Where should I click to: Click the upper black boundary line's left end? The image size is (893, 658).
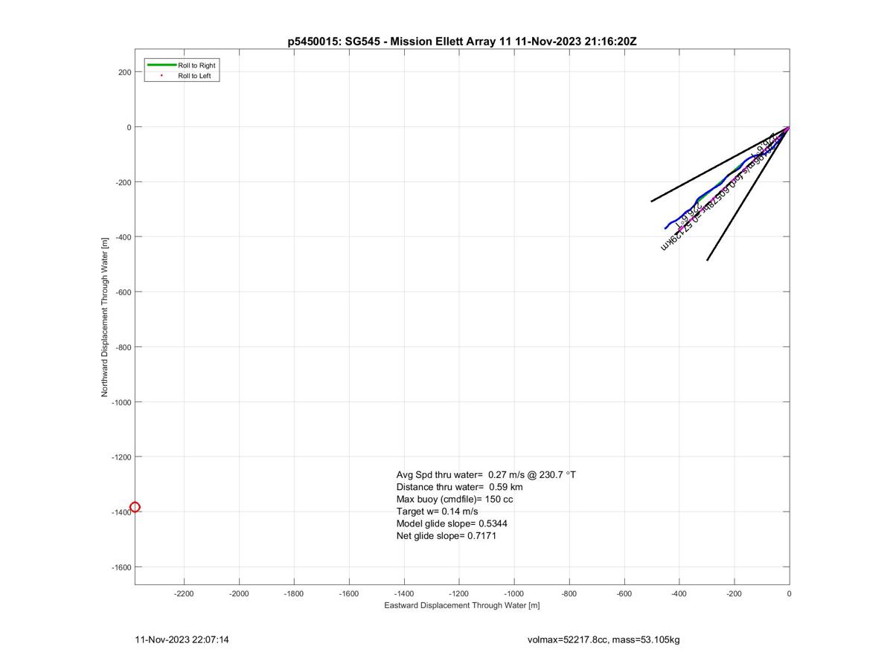pos(652,201)
